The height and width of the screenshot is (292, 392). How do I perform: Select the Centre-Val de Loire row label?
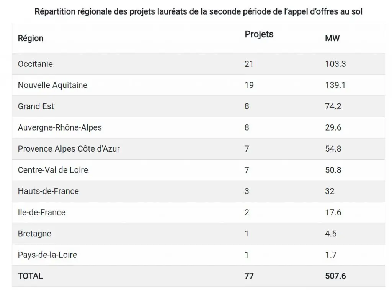53,170
